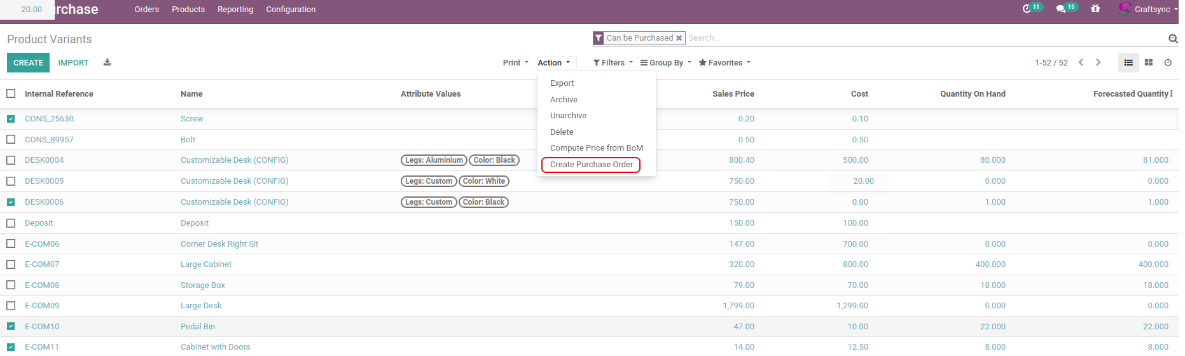Expand the Filters dropdown
Image resolution: width=1185 pixels, height=356 pixels.
point(613,63)
